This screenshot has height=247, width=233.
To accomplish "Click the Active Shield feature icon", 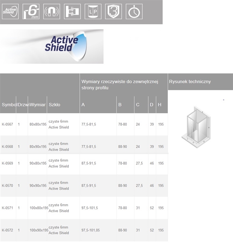I will (10, 12).
